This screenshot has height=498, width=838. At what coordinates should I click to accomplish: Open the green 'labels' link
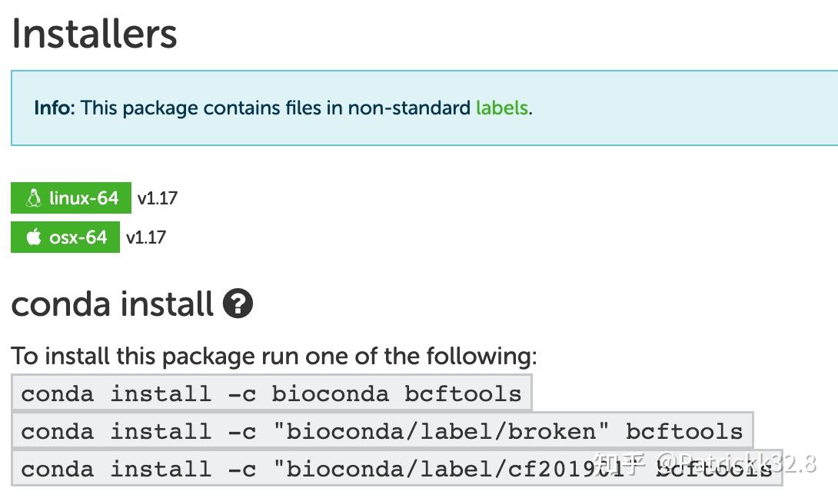501,108
